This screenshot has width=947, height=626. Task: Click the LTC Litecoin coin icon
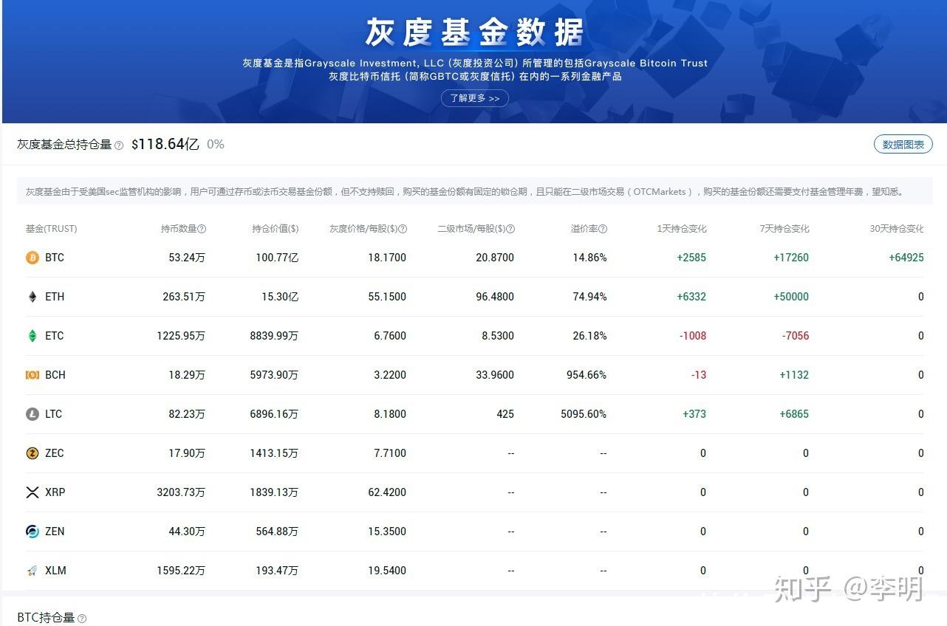(33, 414)
